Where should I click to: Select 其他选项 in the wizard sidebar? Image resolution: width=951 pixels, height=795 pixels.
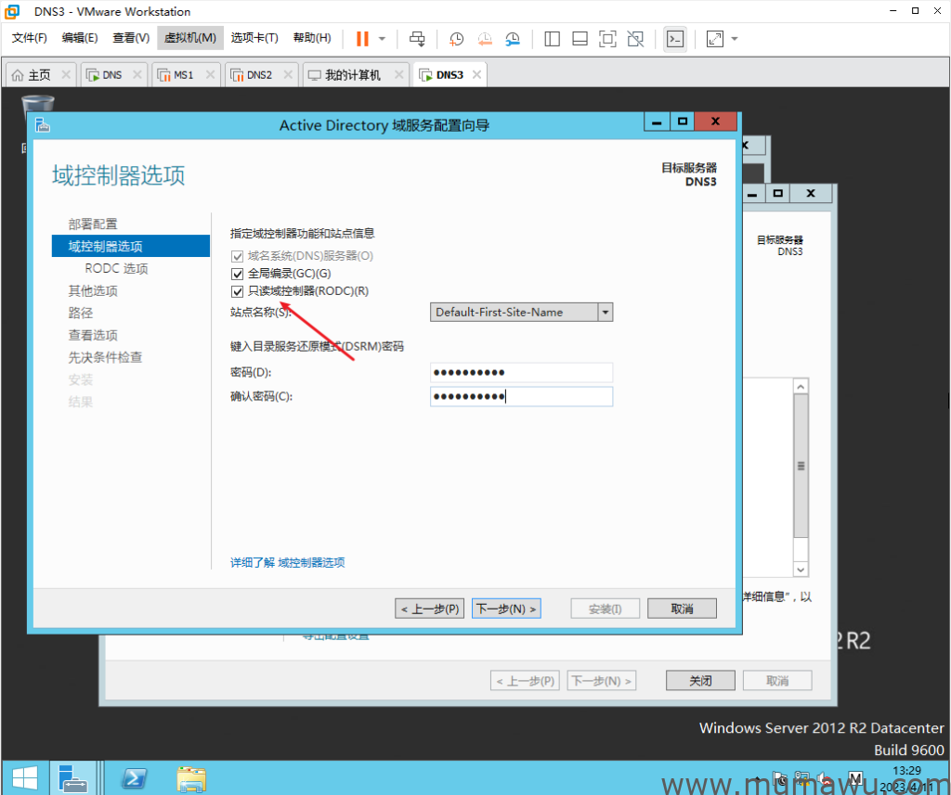[93, 290]
